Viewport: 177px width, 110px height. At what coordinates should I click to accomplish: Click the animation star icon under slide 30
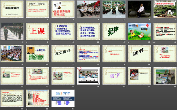pos(27,109)
